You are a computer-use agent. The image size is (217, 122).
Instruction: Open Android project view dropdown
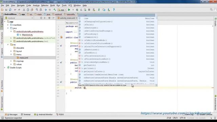click(x=19, y=18)
